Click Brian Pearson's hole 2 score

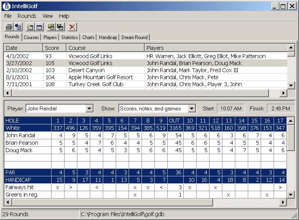coord(71,143)
